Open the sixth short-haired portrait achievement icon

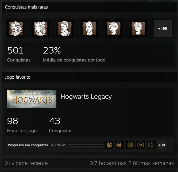138,28
